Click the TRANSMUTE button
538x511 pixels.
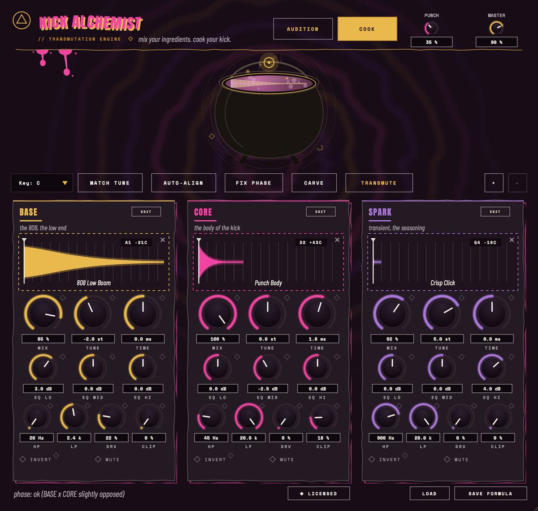click(379, 183)
